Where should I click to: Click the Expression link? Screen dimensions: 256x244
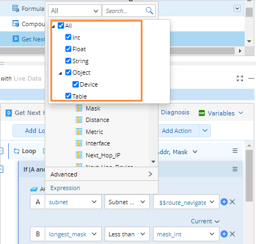click(x=65, y=188)
